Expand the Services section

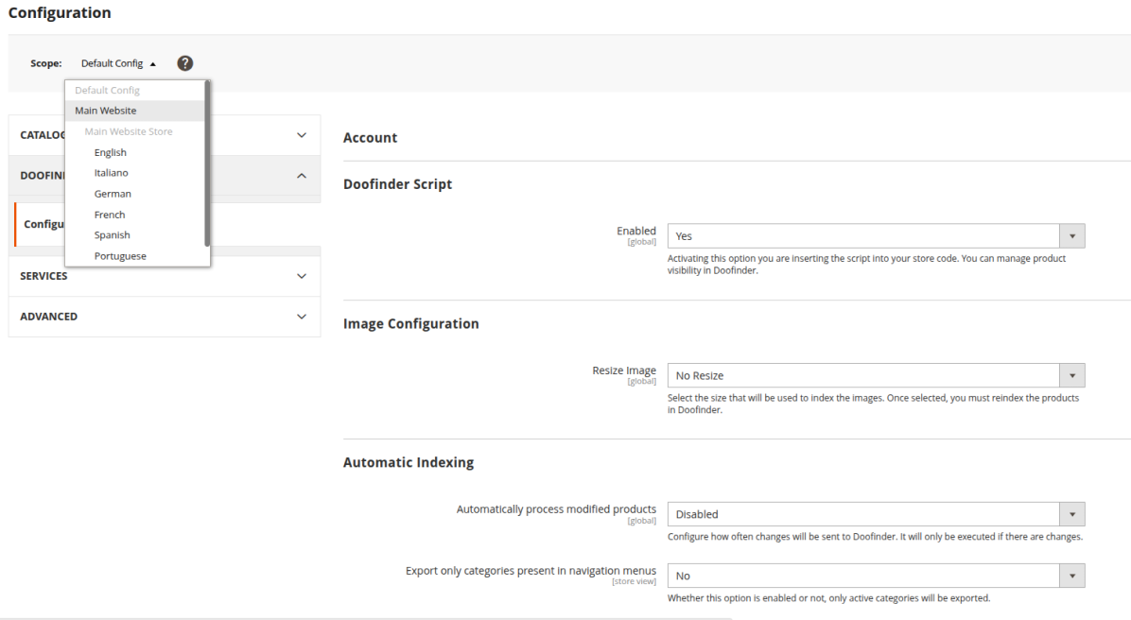[165, 276]
